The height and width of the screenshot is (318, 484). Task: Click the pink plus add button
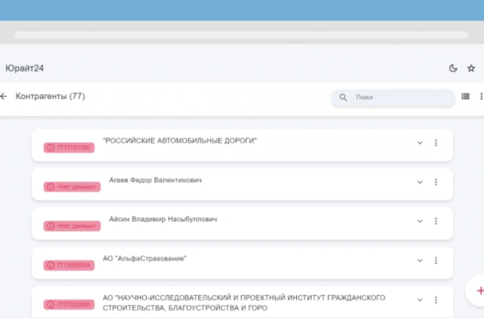[x=479, y=291]
